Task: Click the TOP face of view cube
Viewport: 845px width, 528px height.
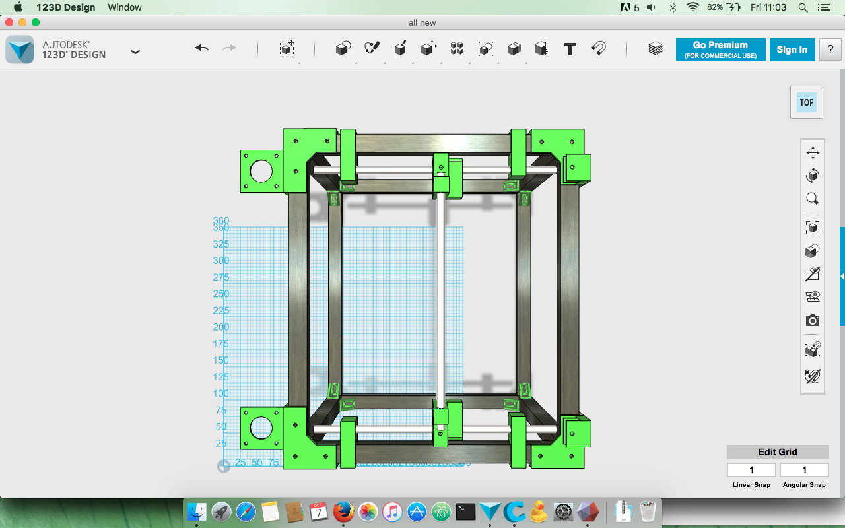Action: point(807,102)
